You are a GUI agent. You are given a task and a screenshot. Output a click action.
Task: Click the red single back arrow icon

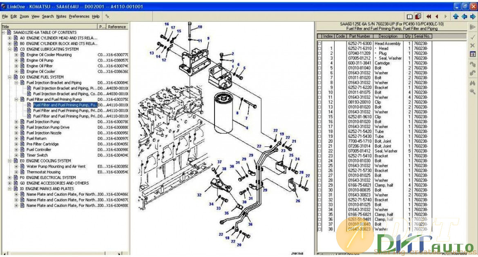click(x=437, y=16)
